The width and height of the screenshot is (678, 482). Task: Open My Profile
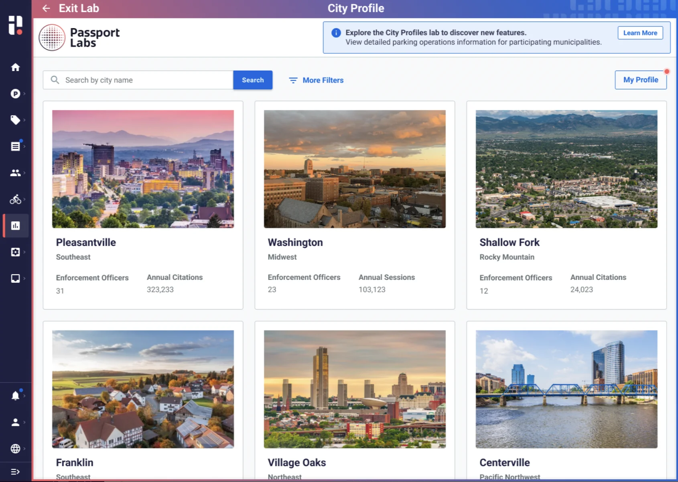click(640, 80)
